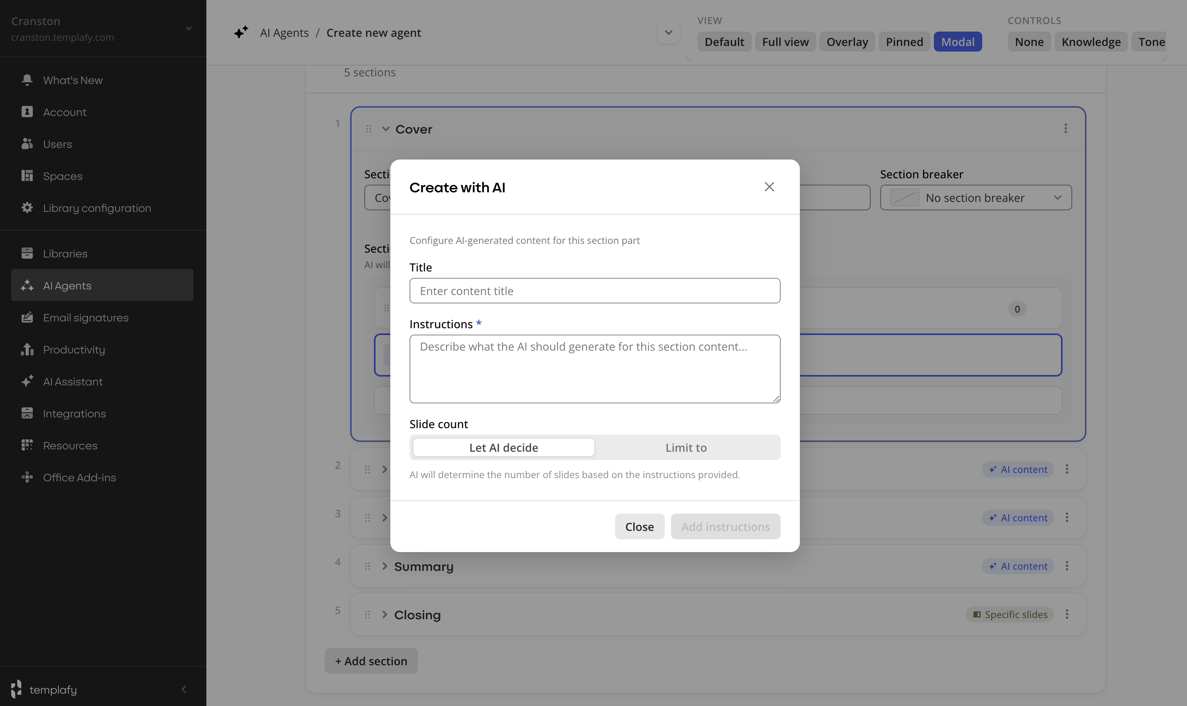Screen dimensions: 1187x706
Task: Open the dropdown chevron next to breadcrumb
Action: (x=668, y=32)
